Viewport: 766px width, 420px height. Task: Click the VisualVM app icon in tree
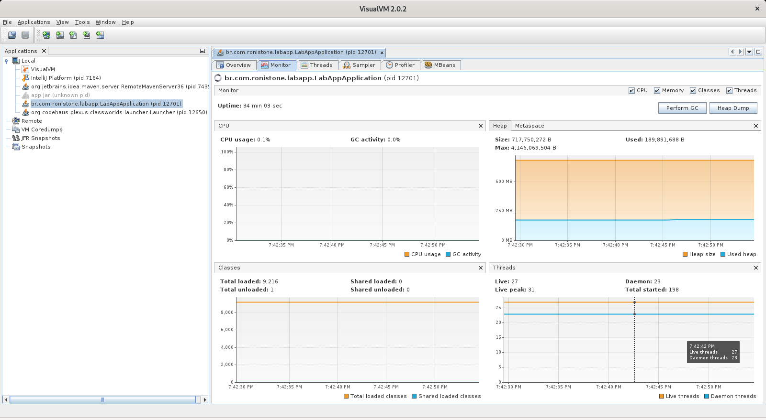pos(25,69)
